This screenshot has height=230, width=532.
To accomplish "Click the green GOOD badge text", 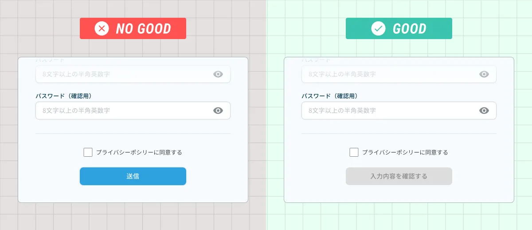I will tap(409, 29).
